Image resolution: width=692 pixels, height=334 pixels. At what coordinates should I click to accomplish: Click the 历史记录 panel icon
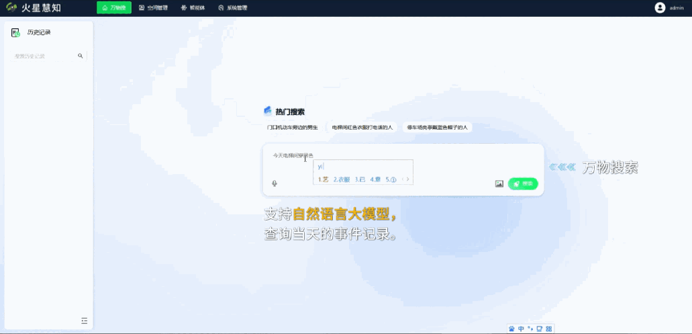point(15,32)
